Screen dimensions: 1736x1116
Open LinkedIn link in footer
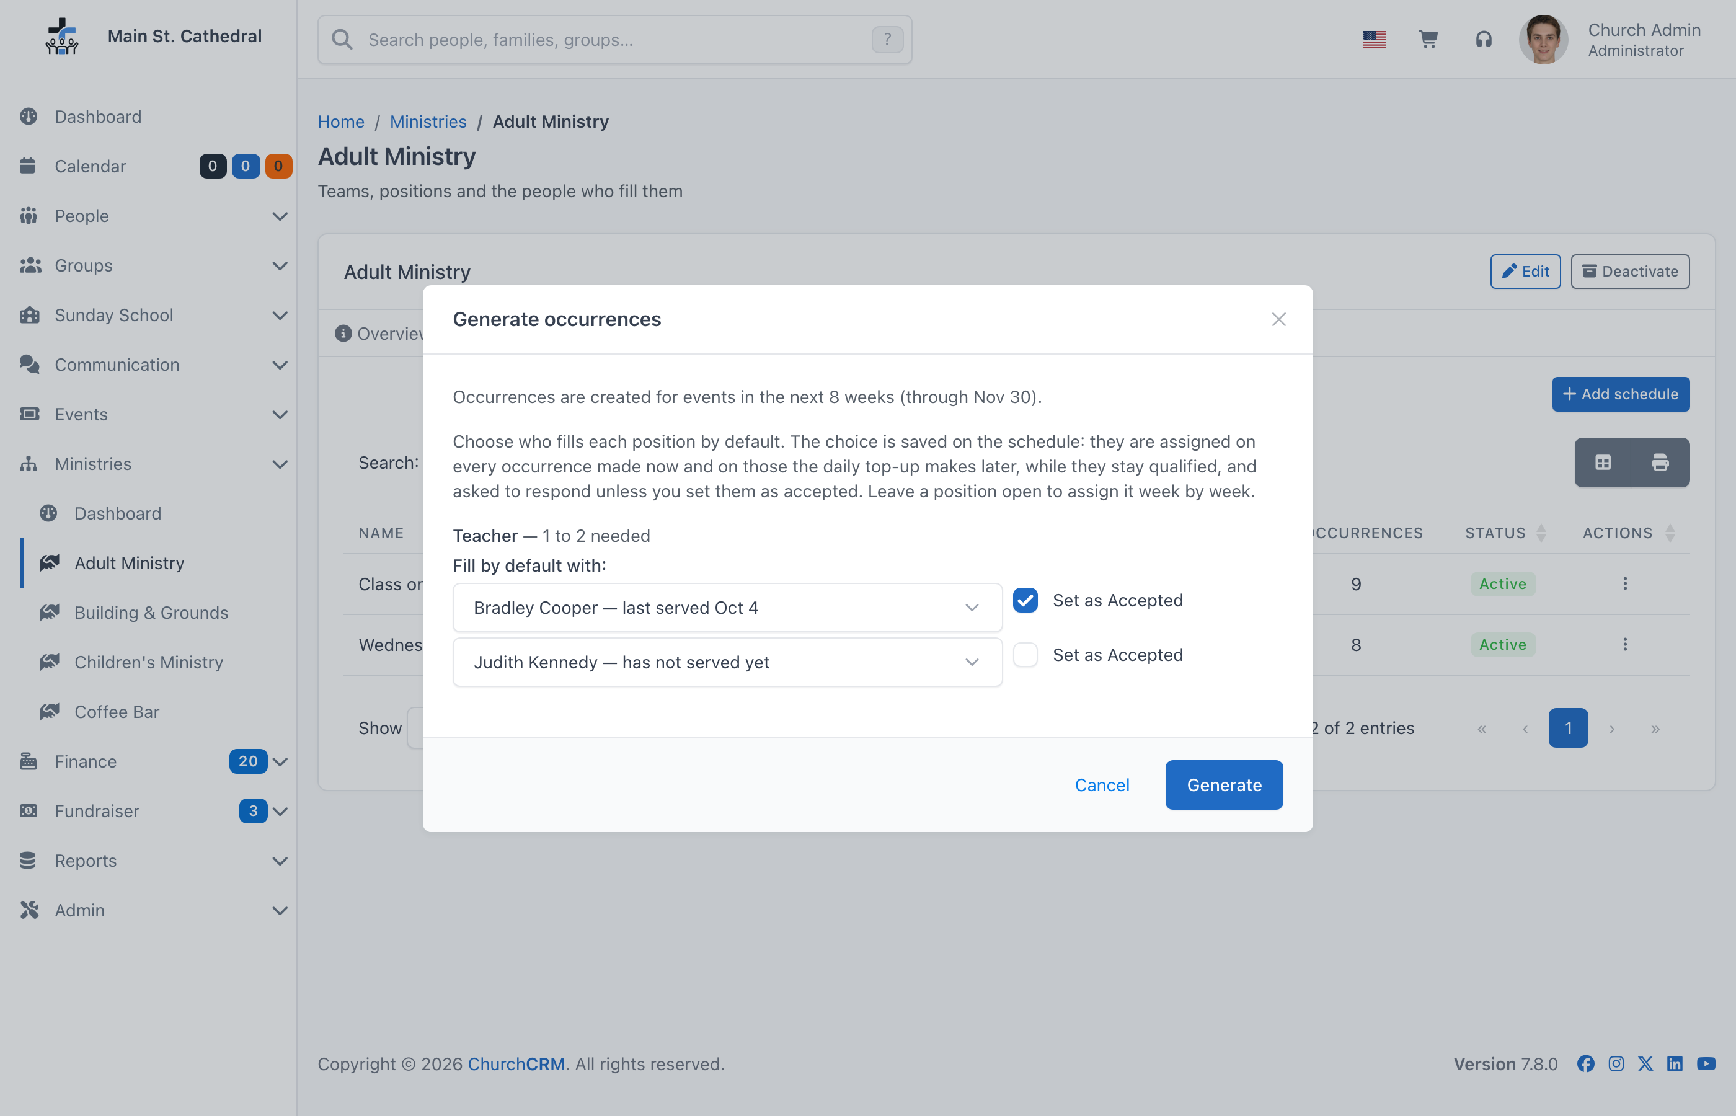[x=1675, y=1064]
